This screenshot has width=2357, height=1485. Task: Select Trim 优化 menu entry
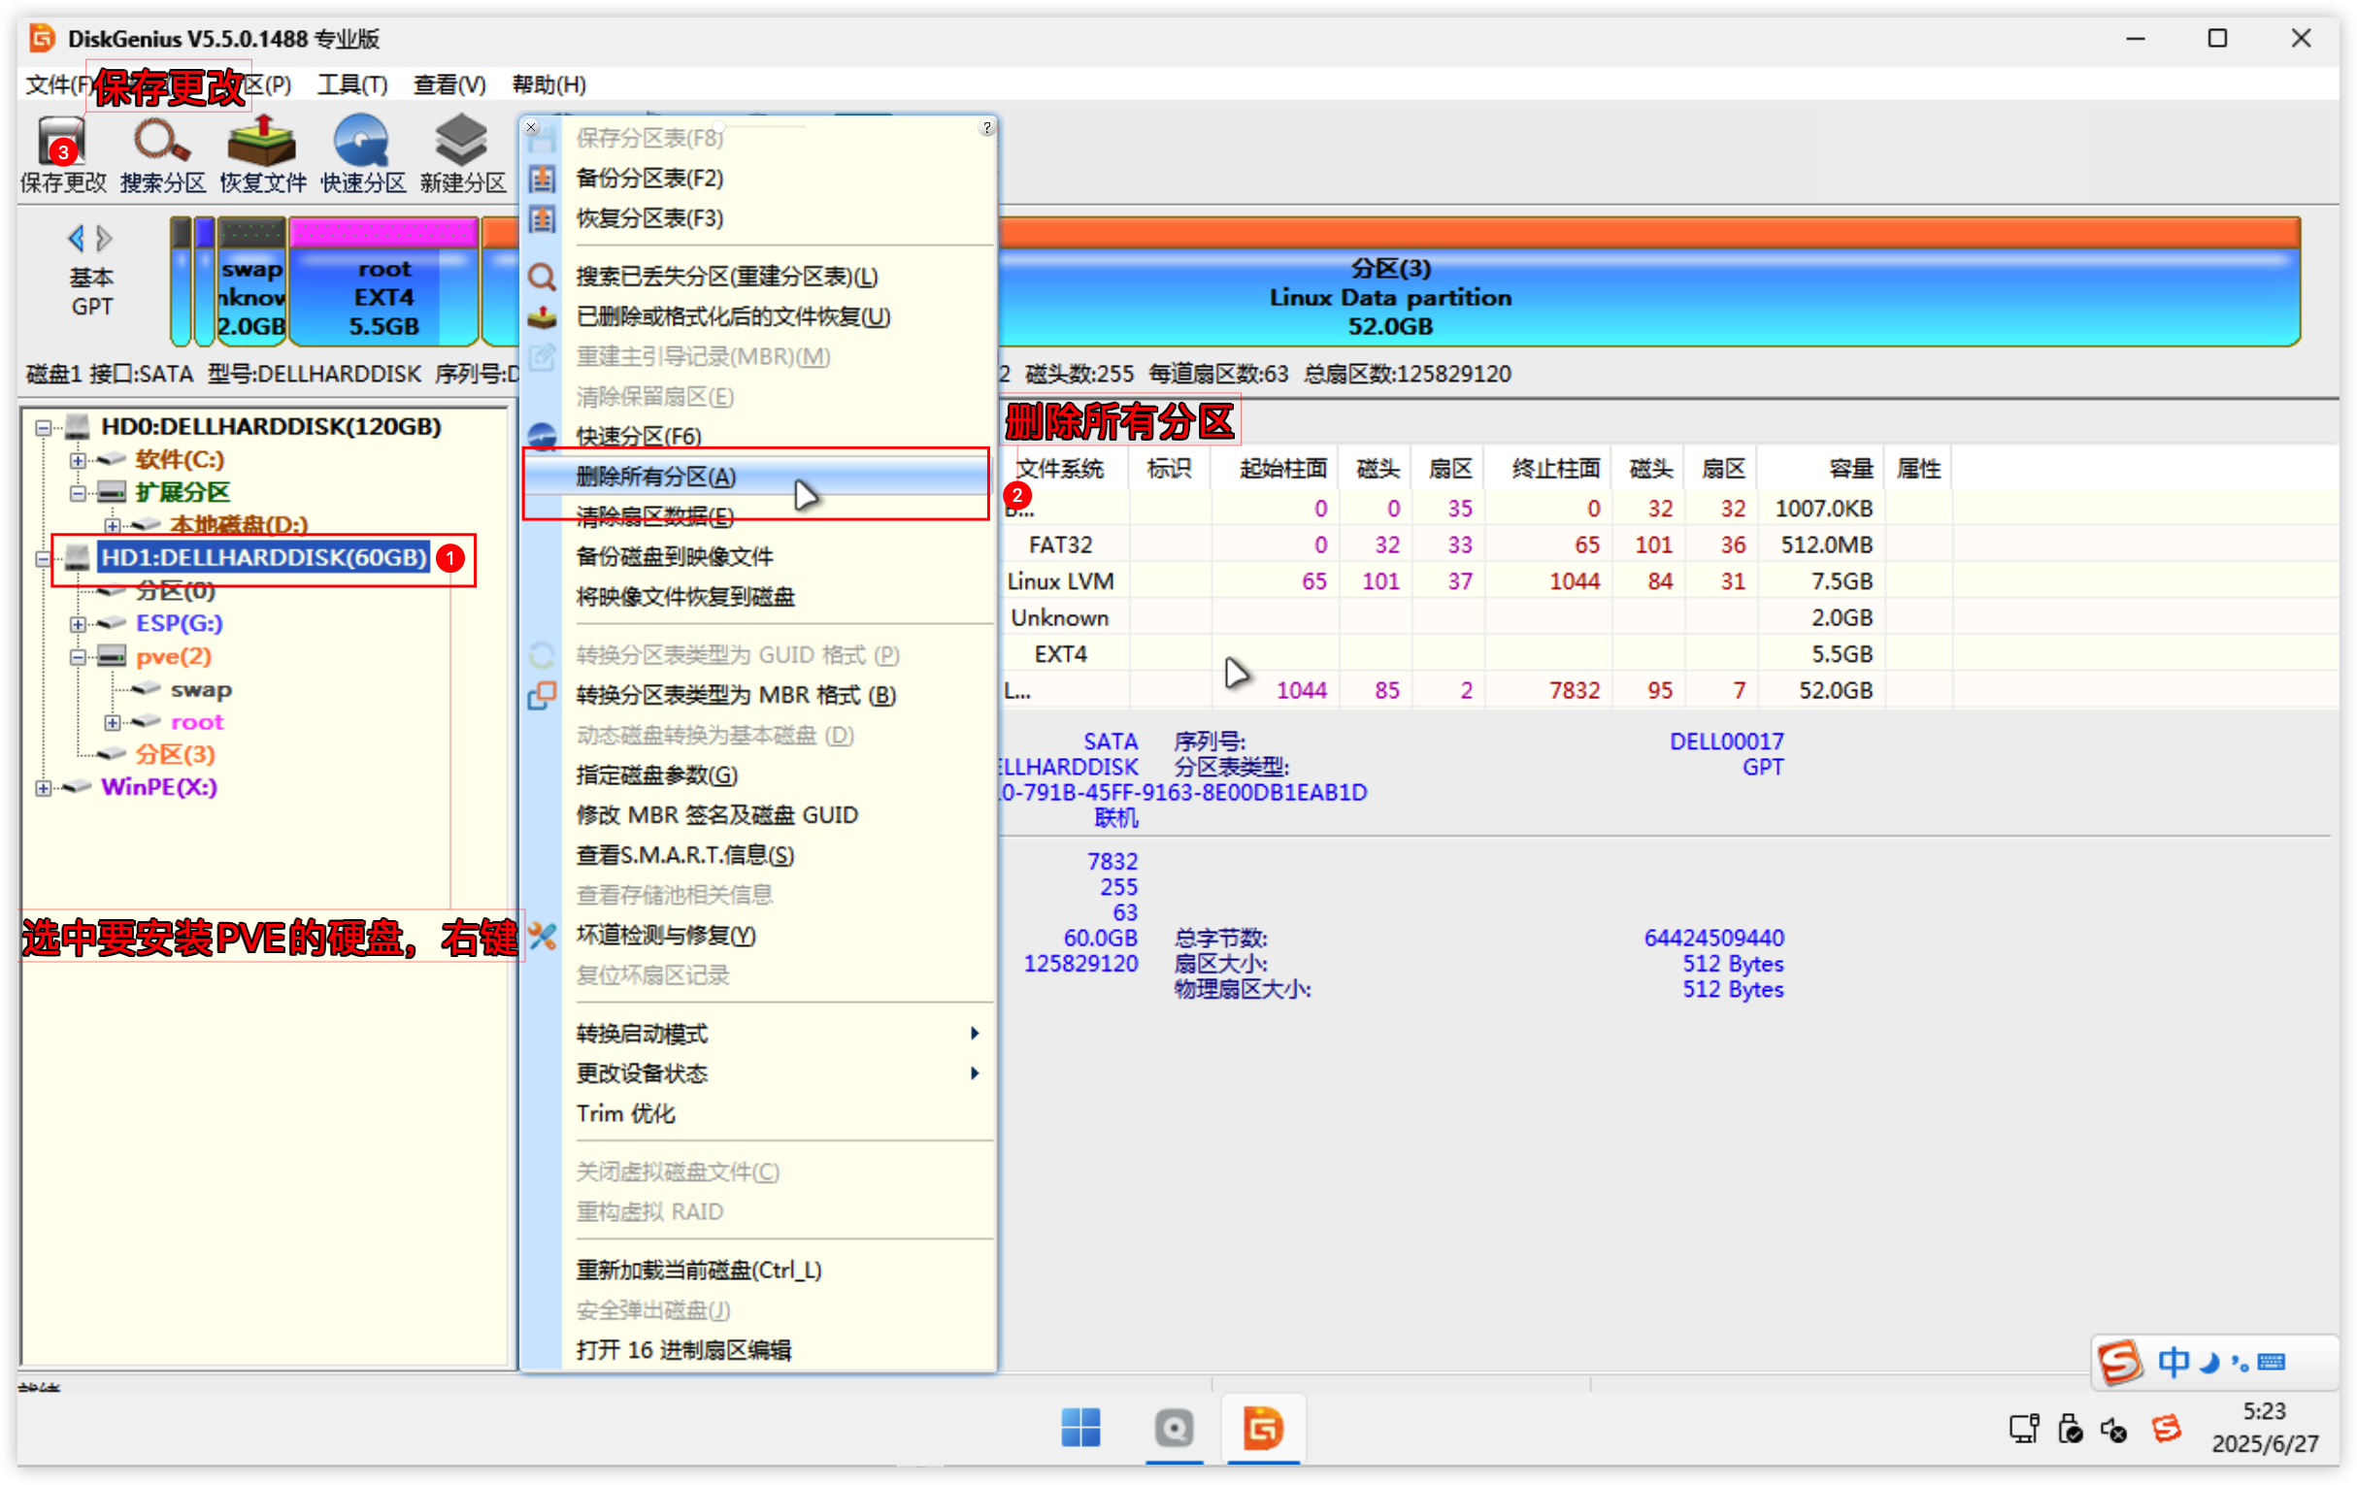click(778, 1114)
